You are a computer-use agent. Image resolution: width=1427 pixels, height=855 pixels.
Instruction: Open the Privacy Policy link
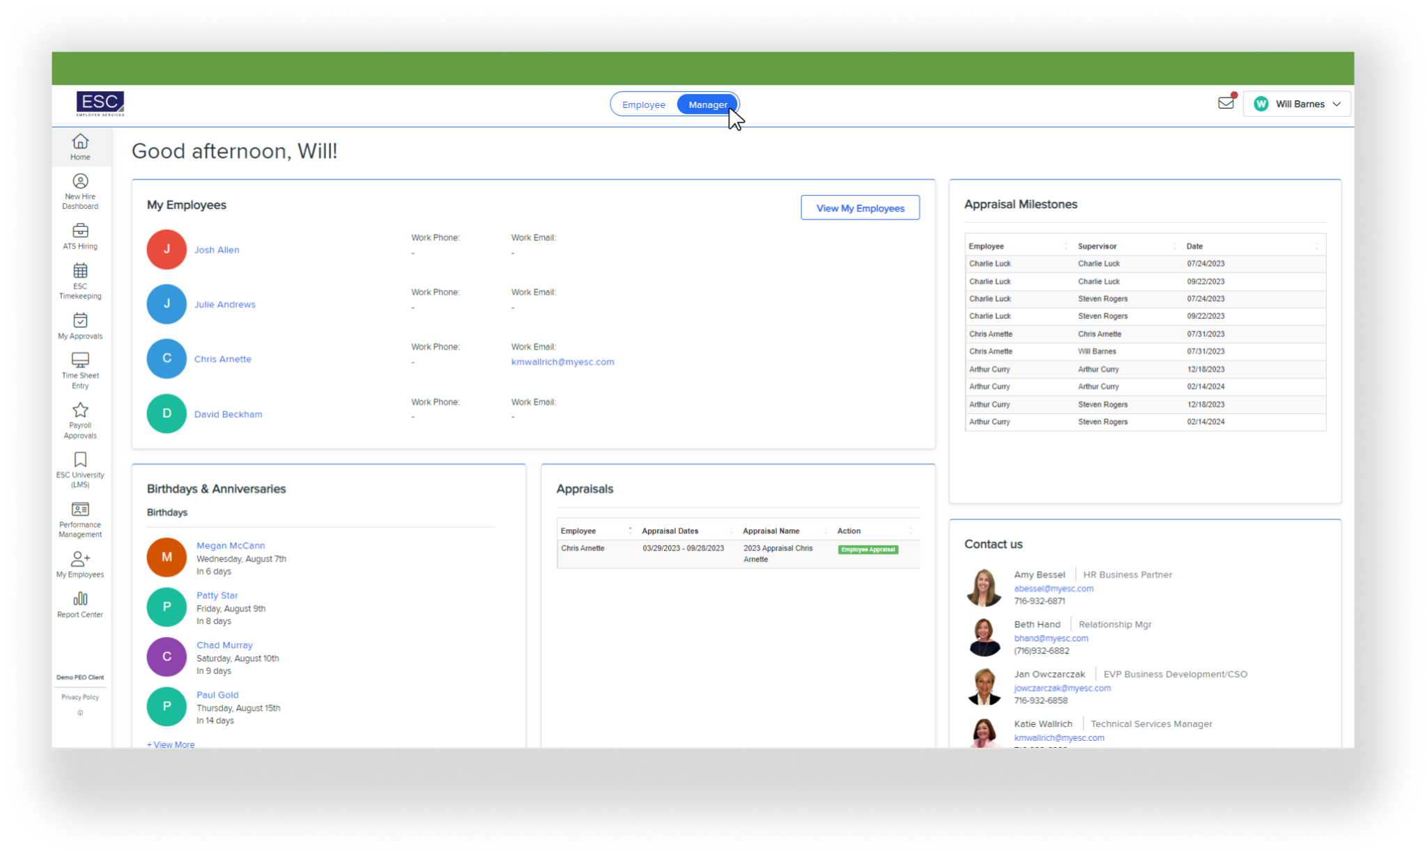[x=80, y=697]
